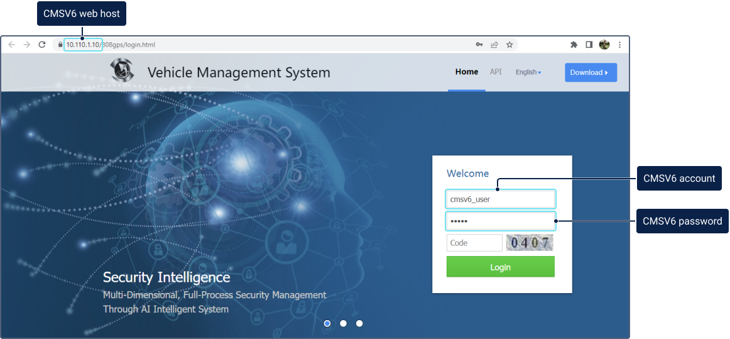Click the browser back arrow
The width and height of the screenshot is (730, 339).
tap(12, 45)
